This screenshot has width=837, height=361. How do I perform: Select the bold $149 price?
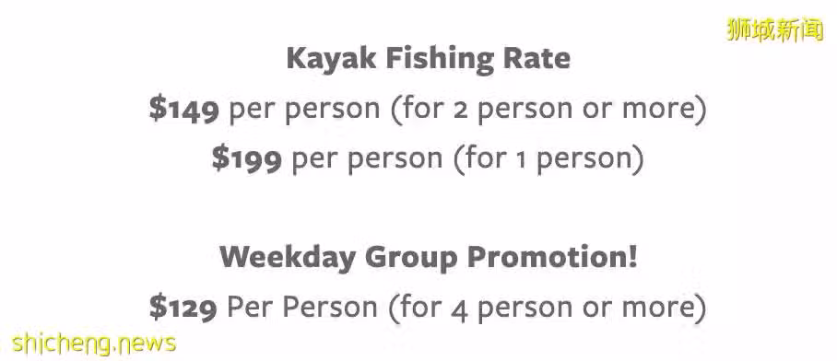(184, 109)
